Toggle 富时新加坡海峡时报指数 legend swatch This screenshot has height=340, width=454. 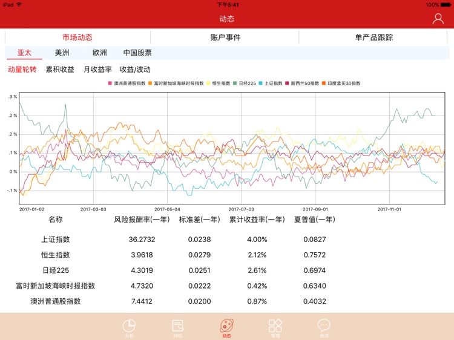pos(150,83)
